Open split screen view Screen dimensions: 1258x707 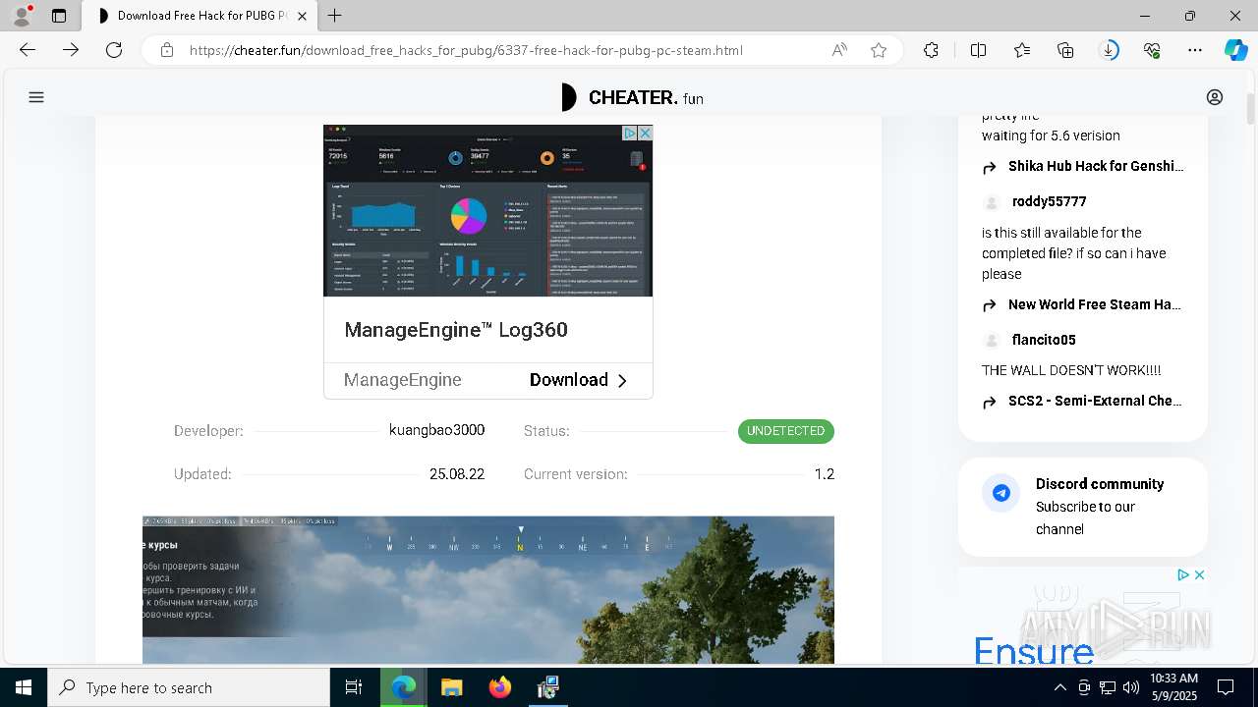coord(978,50)
